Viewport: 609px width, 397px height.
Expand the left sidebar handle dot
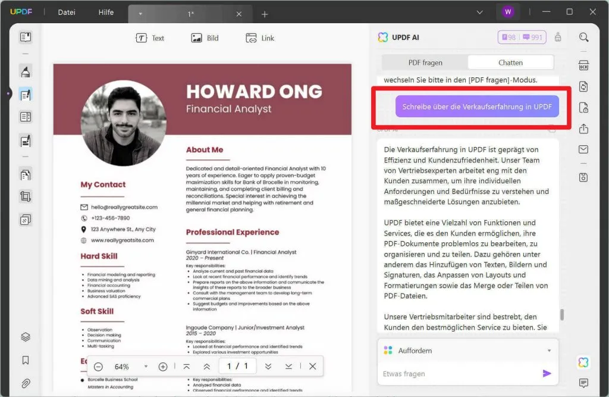[8, 93]
